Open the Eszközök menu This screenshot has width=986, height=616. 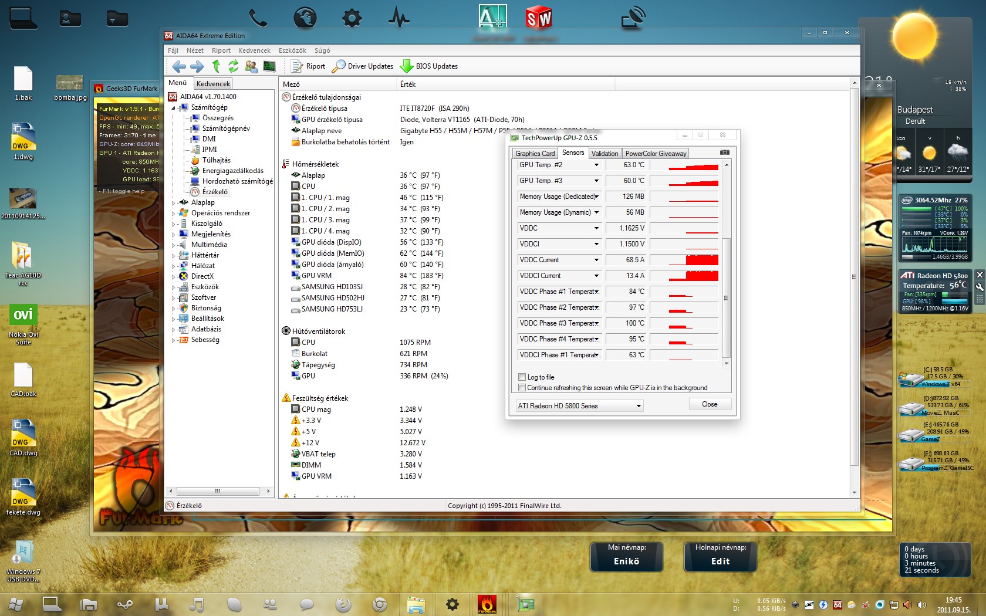click(292, 50)
